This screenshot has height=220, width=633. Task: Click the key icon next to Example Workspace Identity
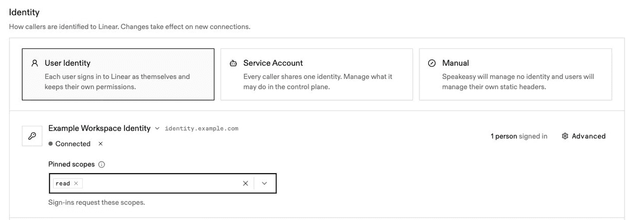coord(32,136)
